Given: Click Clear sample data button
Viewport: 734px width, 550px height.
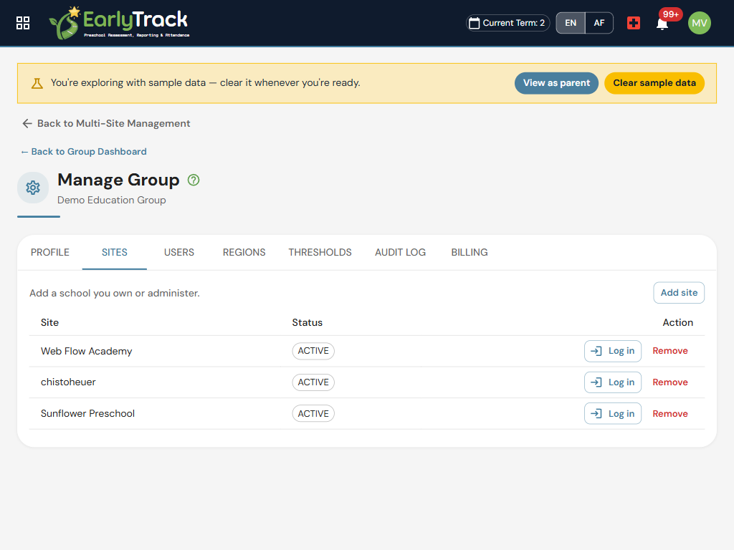Looking at the screenshot, I should pos(654,83).
